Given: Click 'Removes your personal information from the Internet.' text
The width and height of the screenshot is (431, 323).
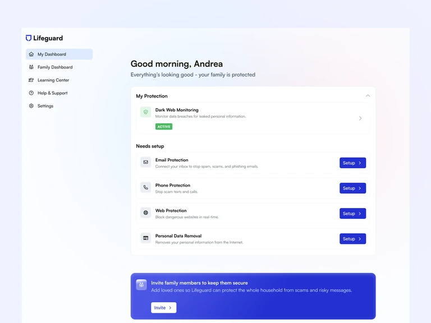Looking at the screenshot, I should (199, 242).
